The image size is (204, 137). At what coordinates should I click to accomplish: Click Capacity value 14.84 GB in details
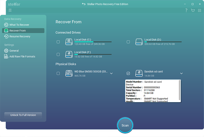click(149, 93)
